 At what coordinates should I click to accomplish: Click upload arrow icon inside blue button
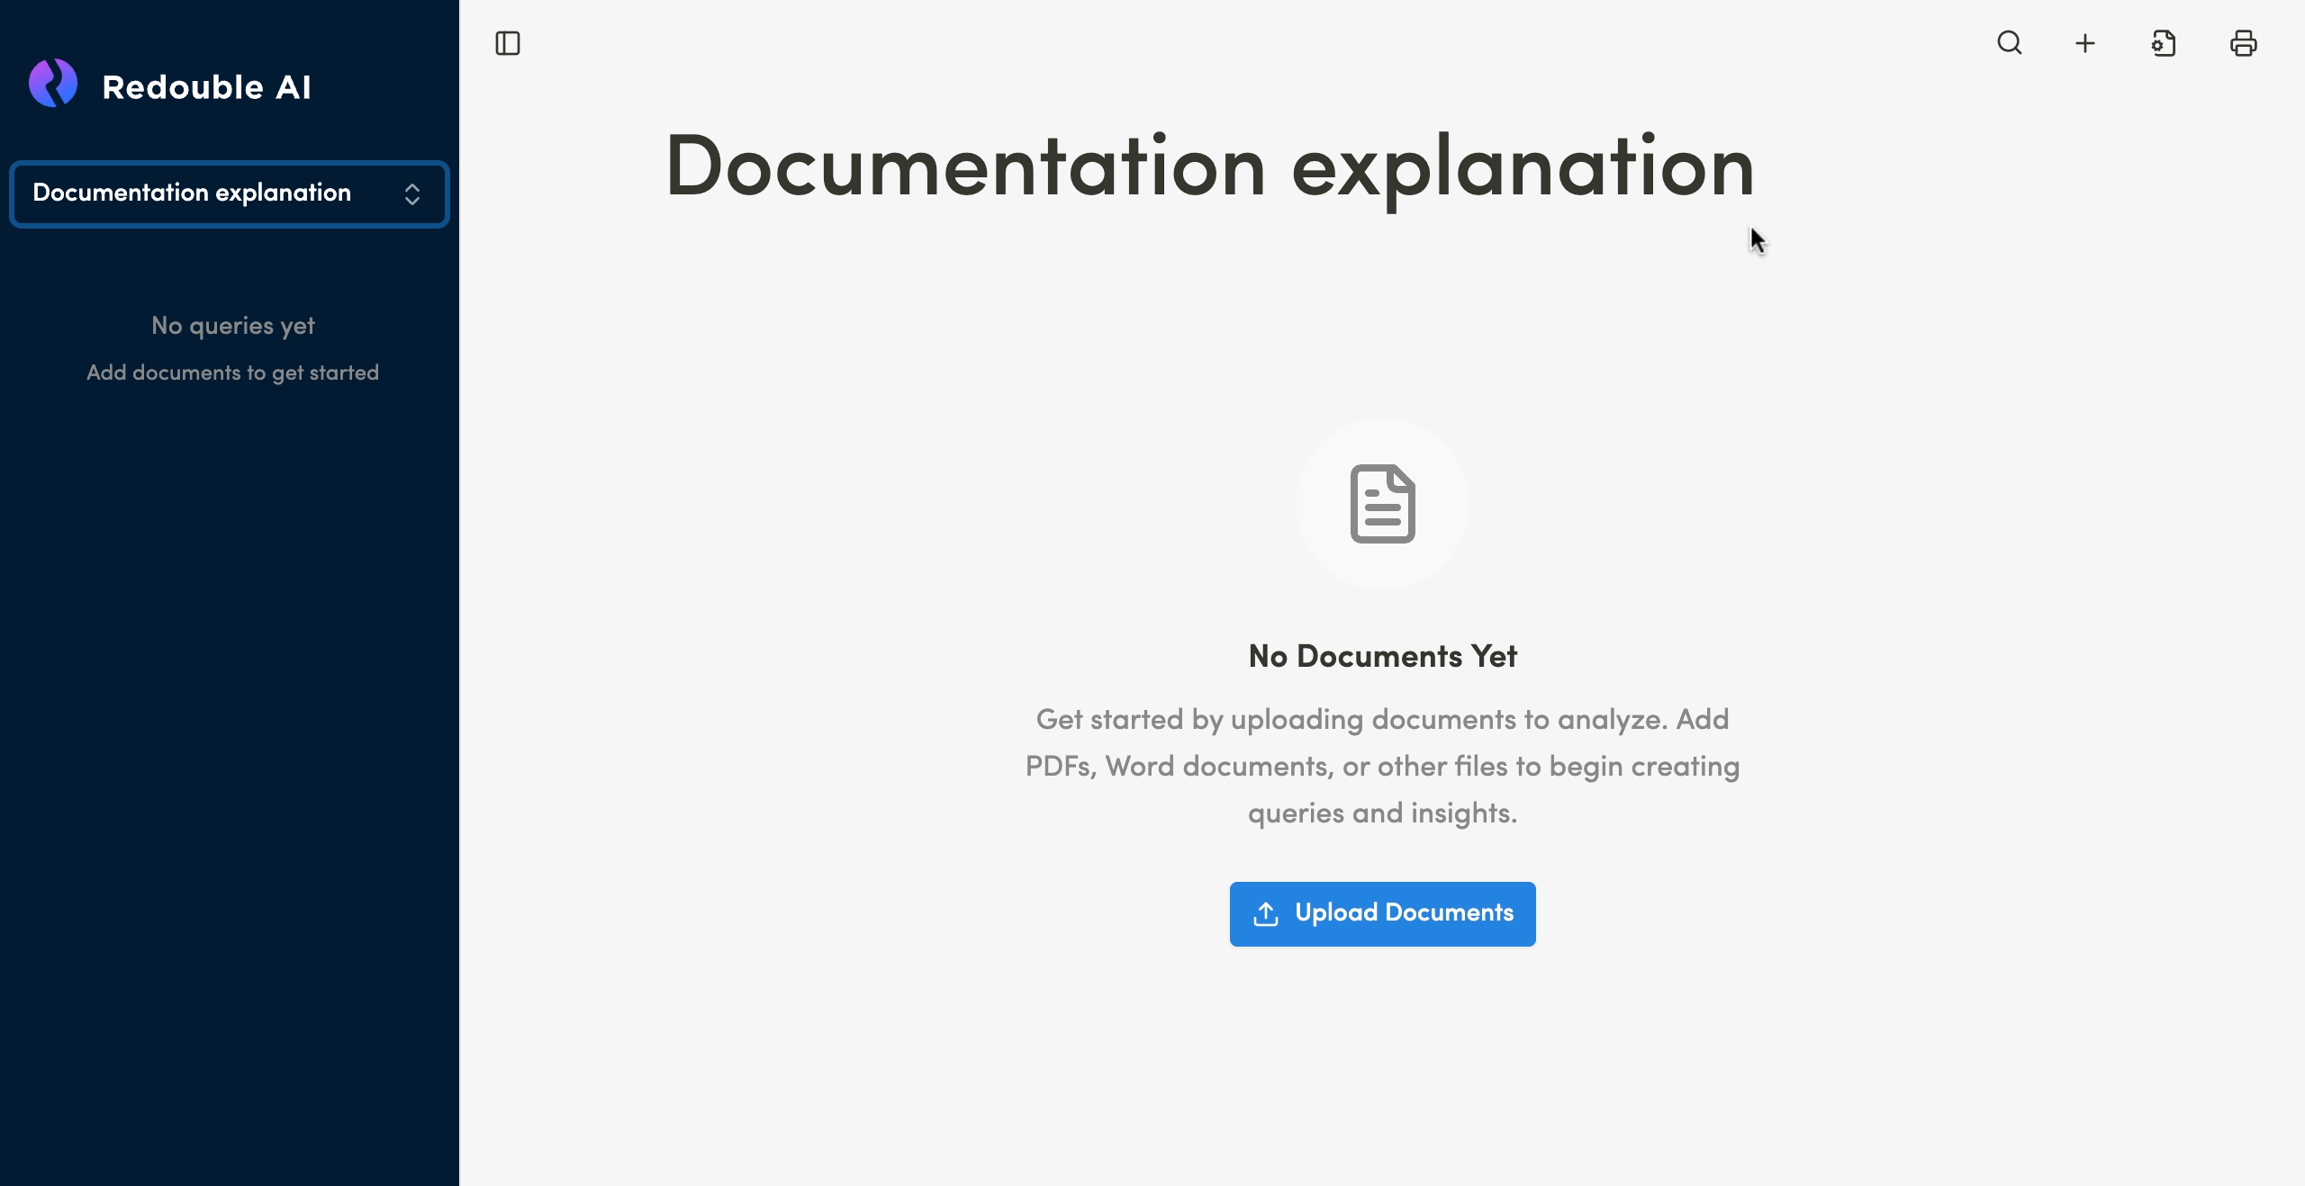click(1266, 913)
